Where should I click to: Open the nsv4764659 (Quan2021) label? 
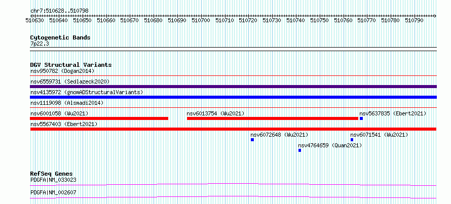(330, 145)
